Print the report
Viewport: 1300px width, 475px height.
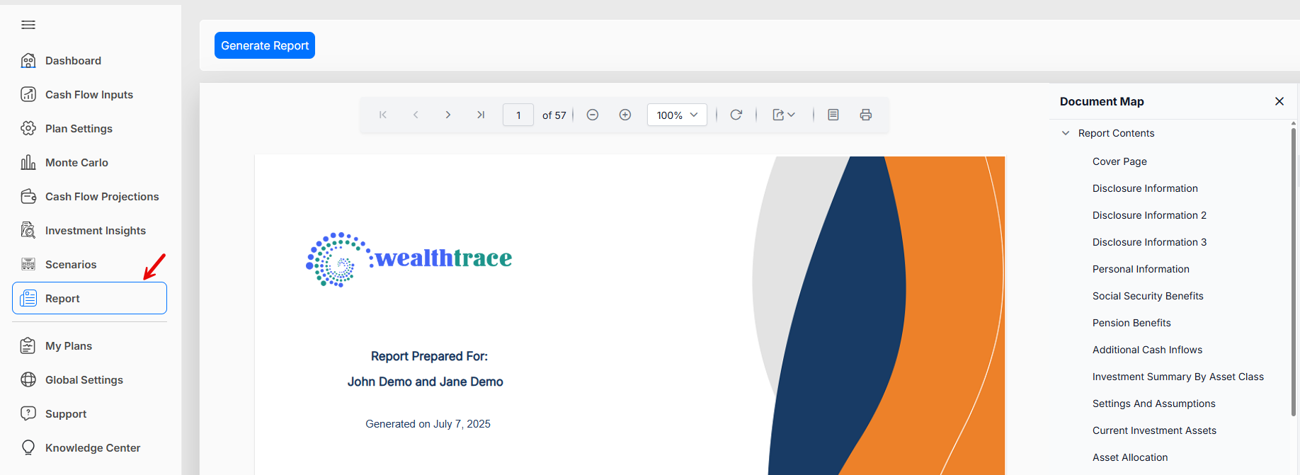tap(866, 115)
